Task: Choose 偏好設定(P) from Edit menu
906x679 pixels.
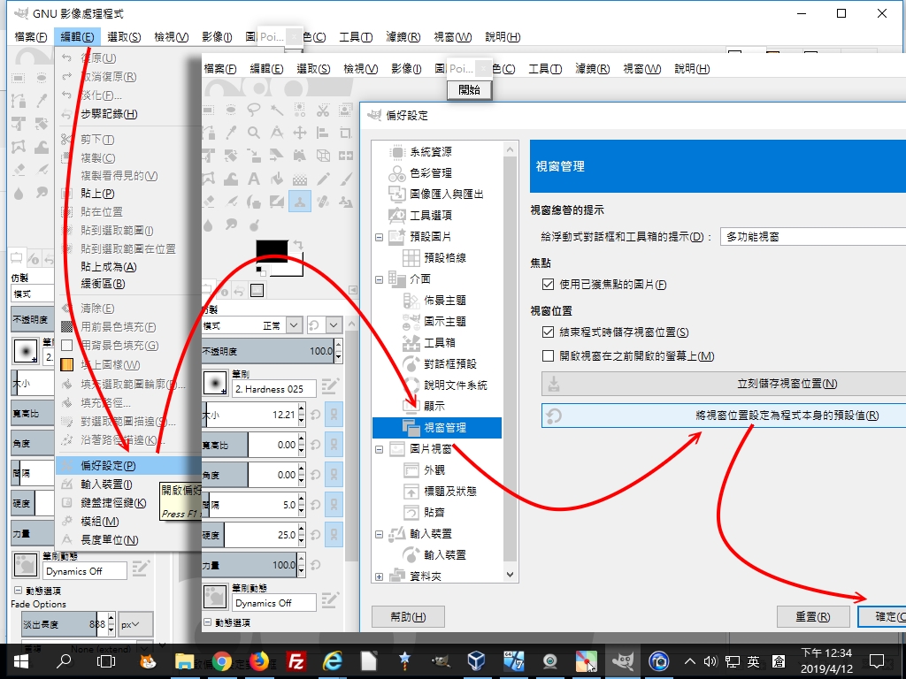Action: pos(128,465)
